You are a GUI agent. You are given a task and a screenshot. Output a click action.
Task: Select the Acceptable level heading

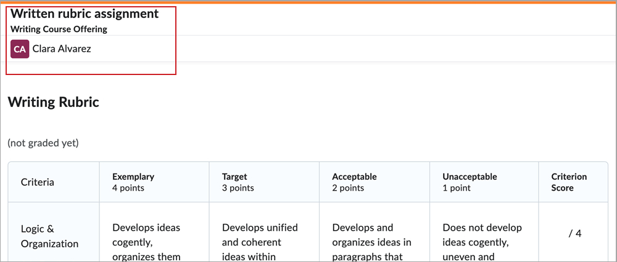tap(354, 177)
